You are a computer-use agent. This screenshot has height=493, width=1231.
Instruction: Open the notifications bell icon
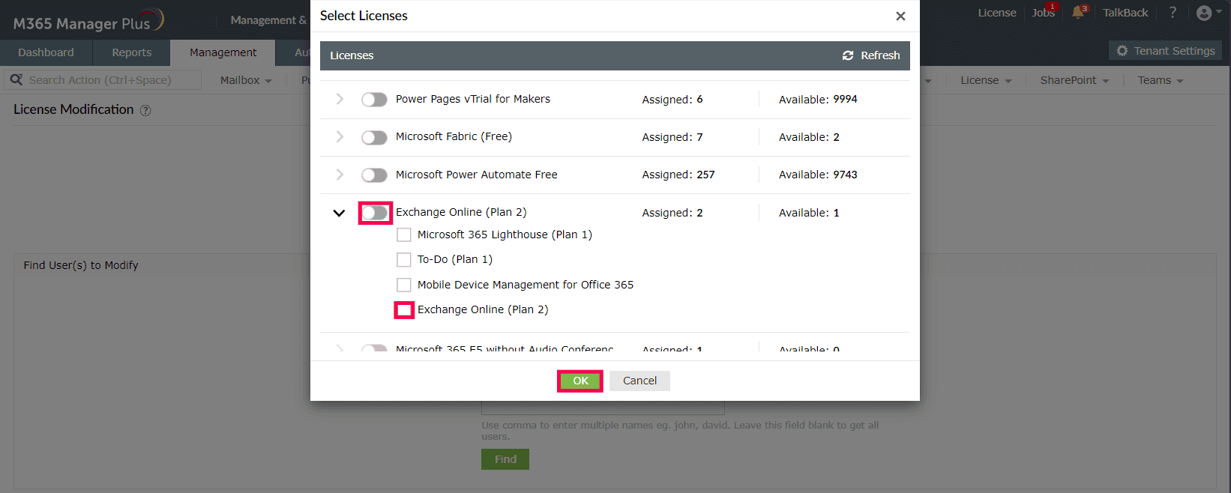pyautogui.click(x=1078, y=12)
